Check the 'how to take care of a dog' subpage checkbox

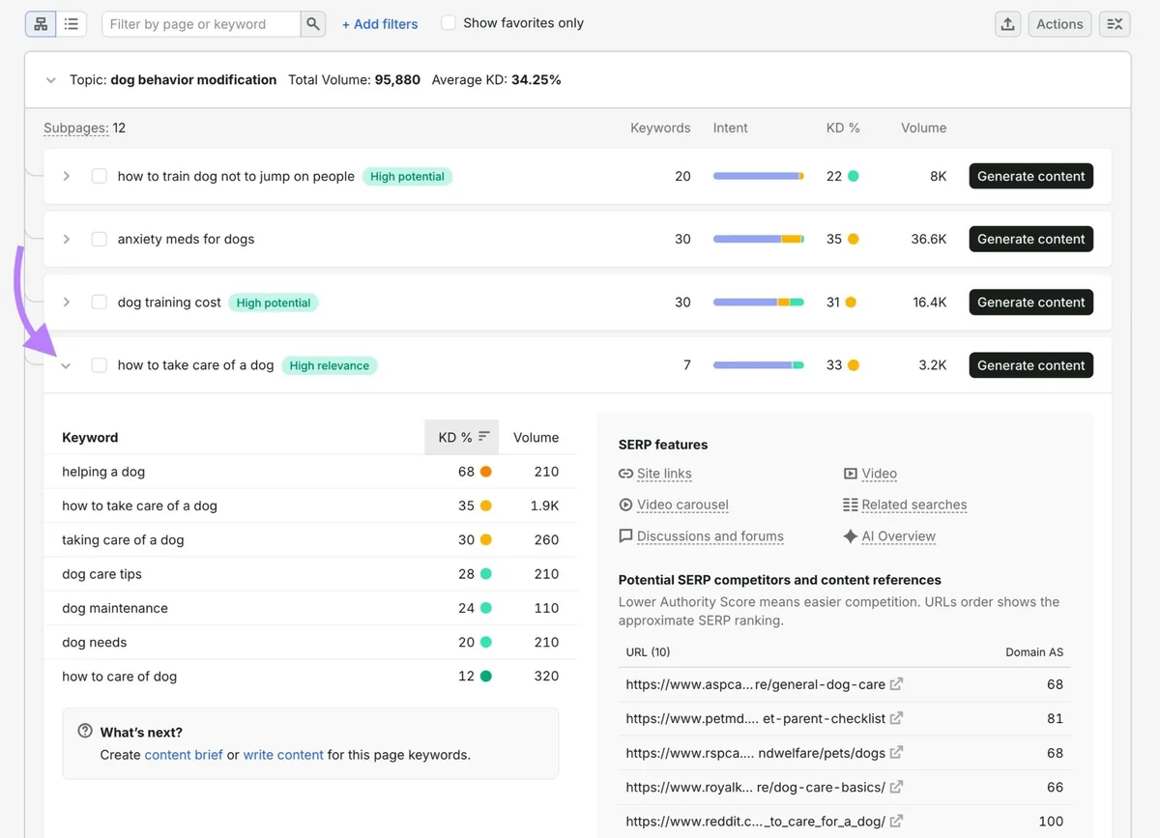click(x=99, y=365)
